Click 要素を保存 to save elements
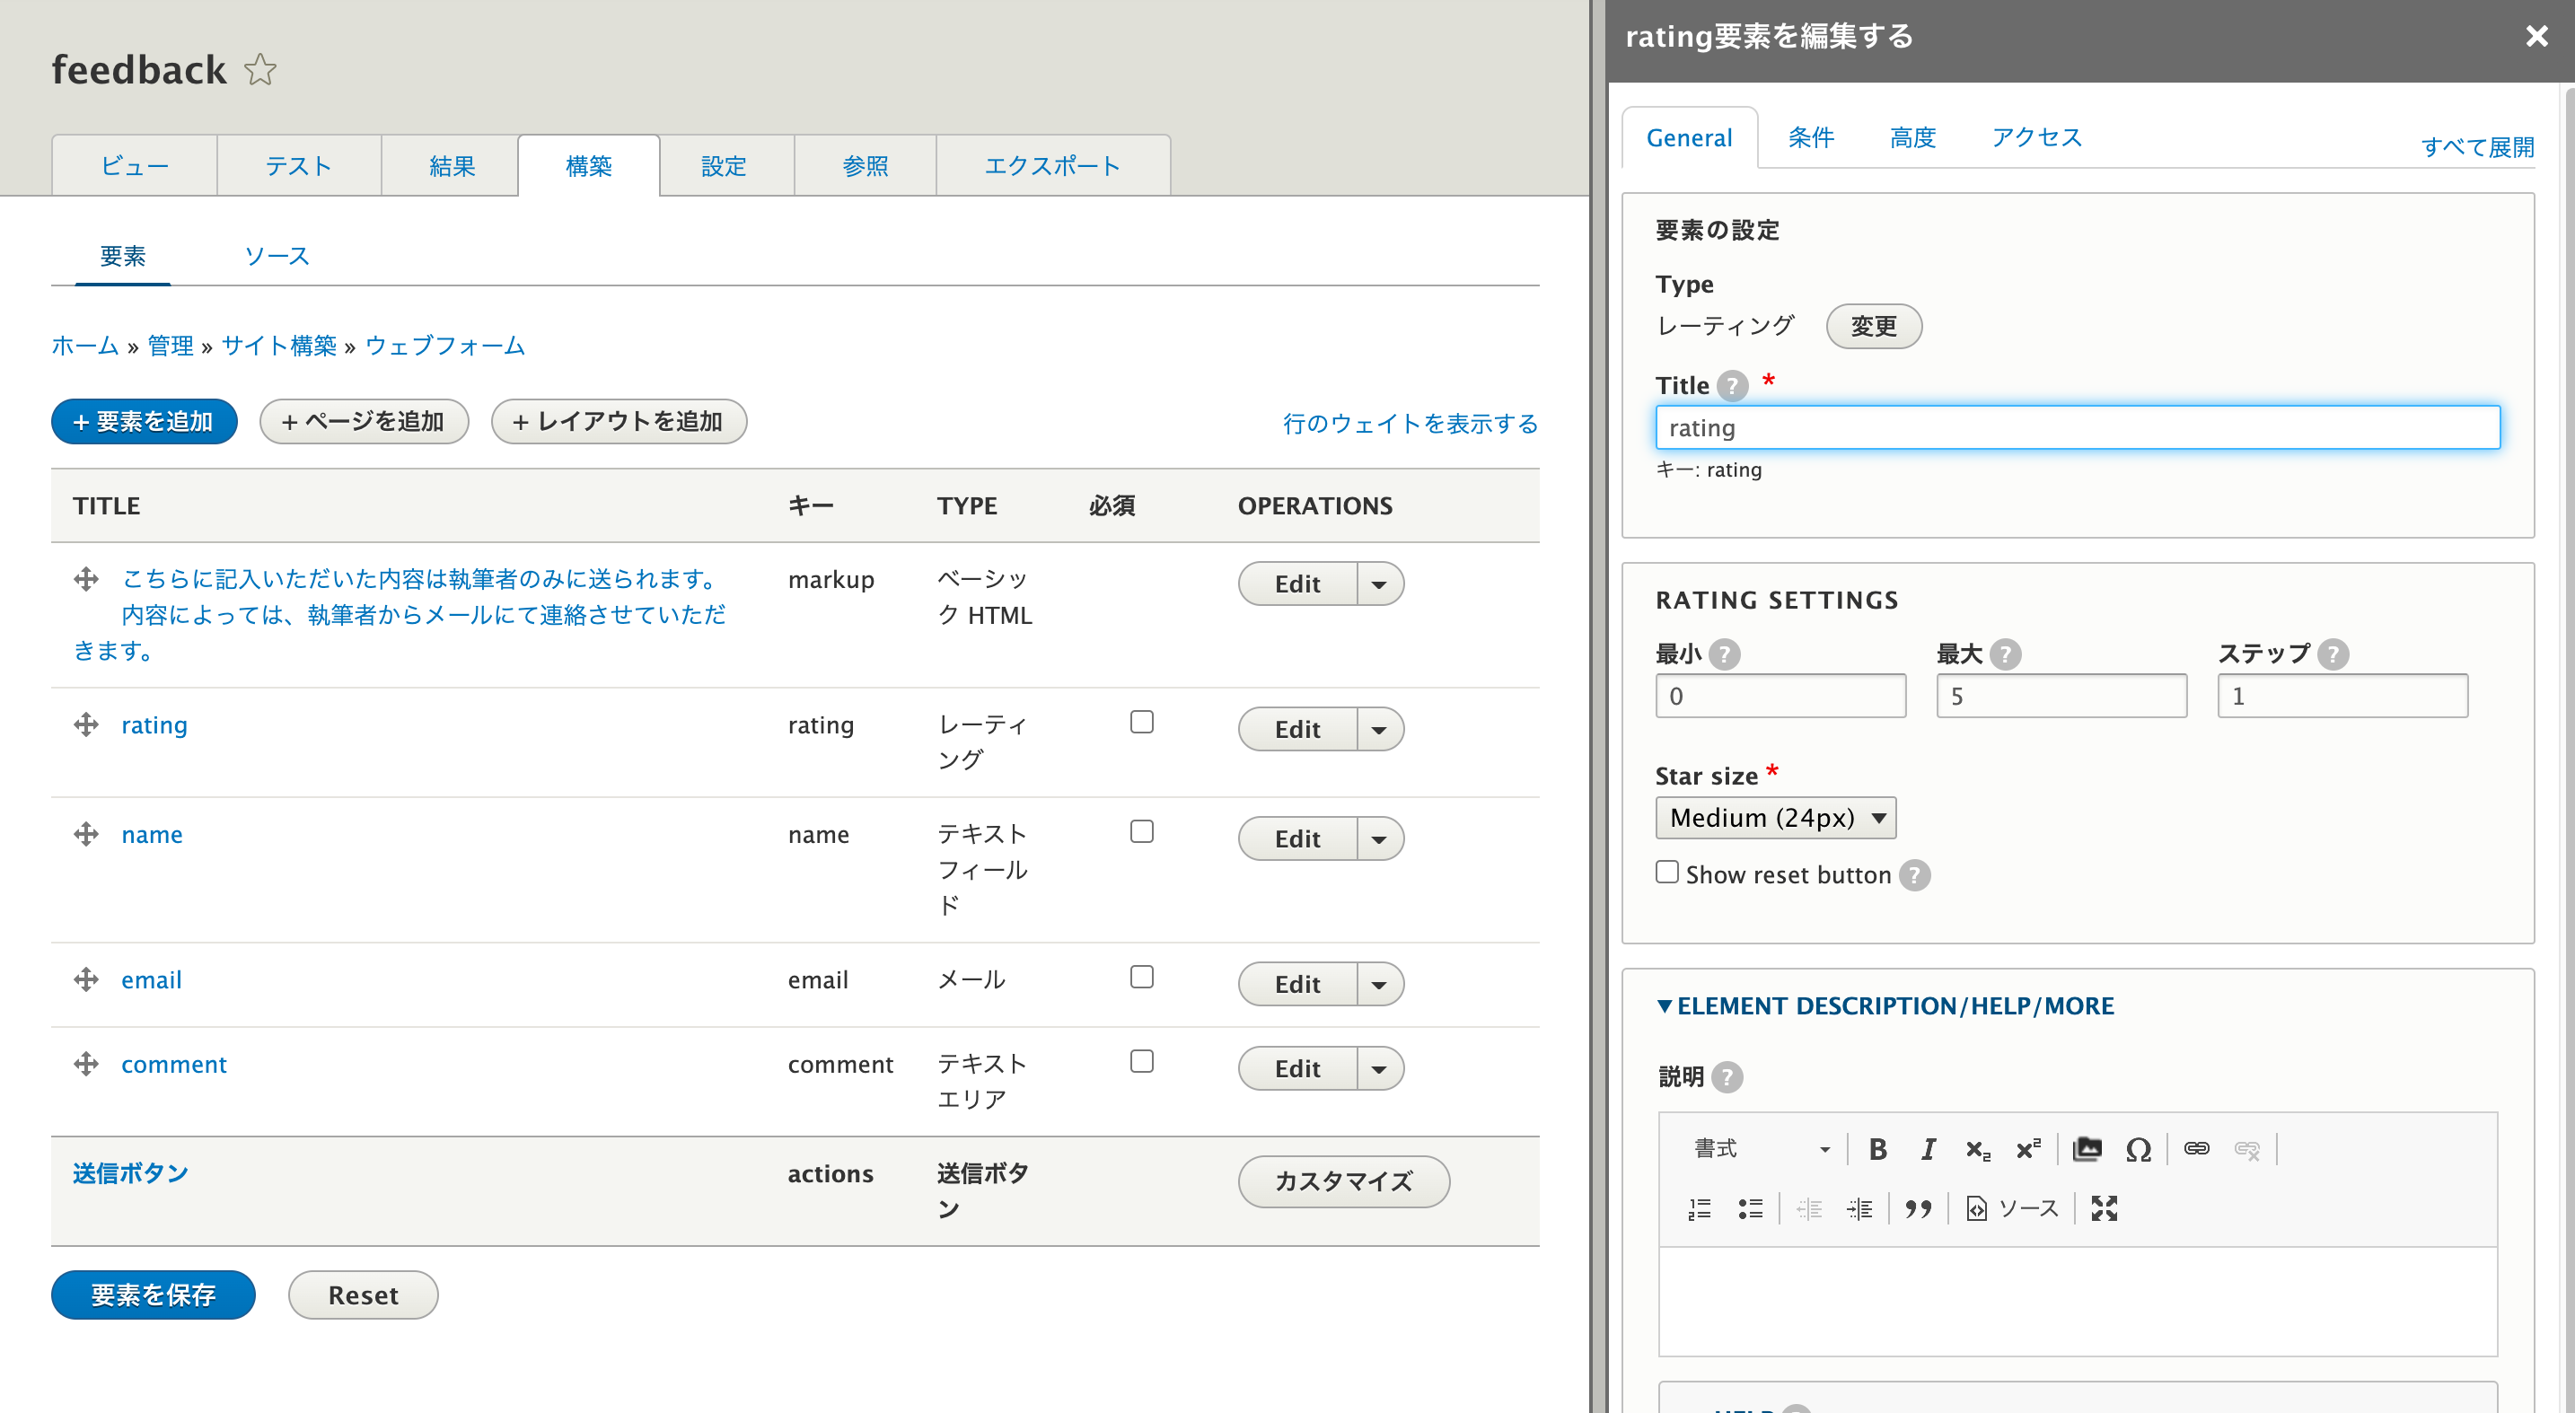This screenshot has width=2575, height=1413. pyautogui.click(x=153, y=1295)
